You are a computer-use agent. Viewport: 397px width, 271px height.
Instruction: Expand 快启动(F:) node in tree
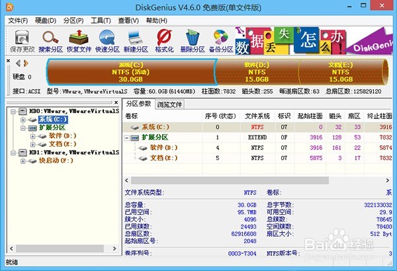click(x=23, y=161)
